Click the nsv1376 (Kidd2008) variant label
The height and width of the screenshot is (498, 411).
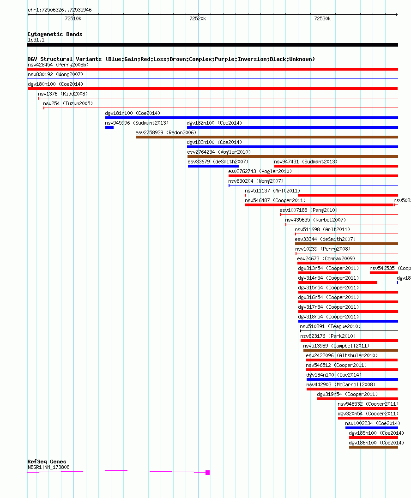click(63, 94)
